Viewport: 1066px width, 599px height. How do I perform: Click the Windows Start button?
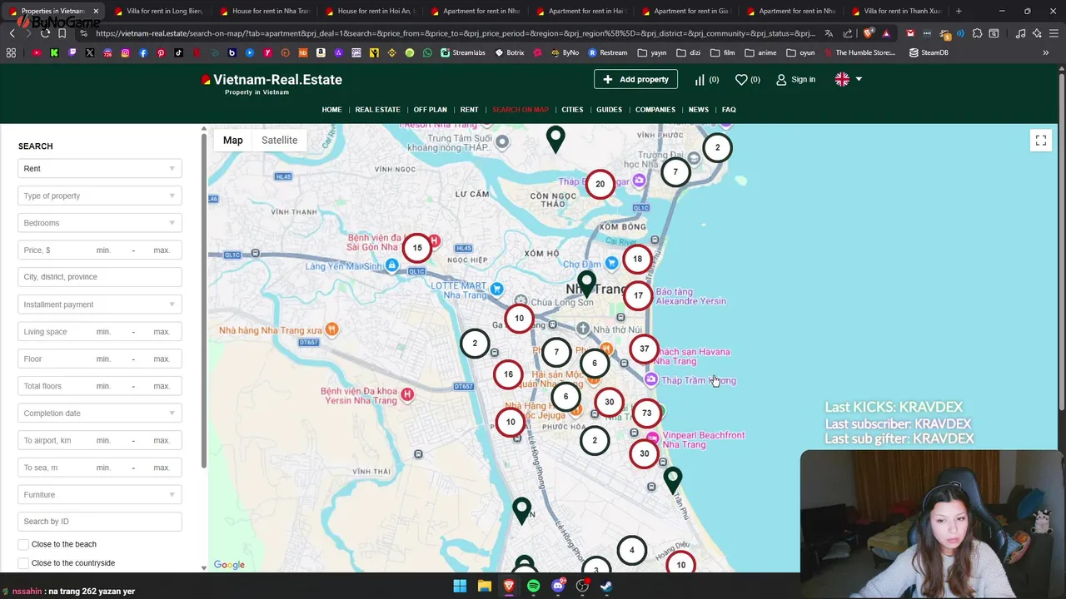click(460, 586)
